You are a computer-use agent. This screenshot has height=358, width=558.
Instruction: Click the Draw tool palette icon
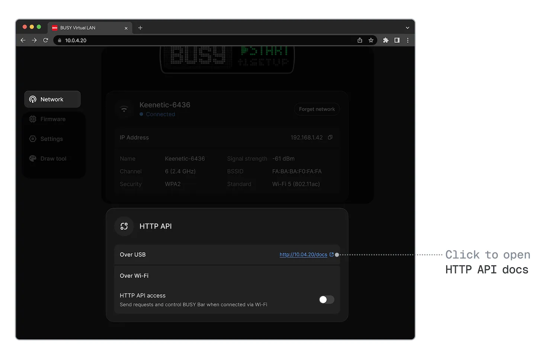coord(33,158)
